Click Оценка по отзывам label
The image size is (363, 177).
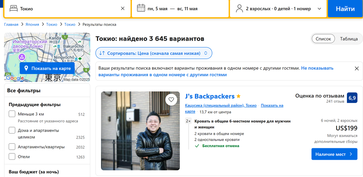[320, 96]
